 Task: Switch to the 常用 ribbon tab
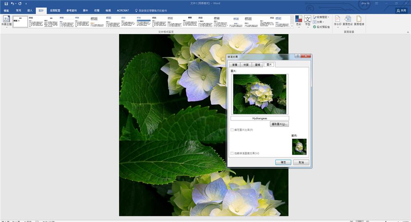[x=18, y=10]
